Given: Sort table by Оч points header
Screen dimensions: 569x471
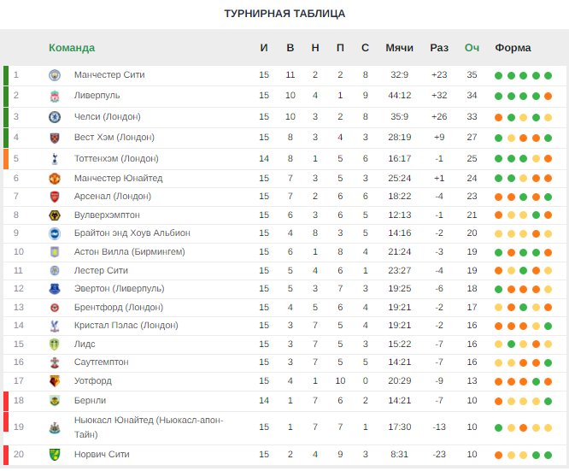Looking at the screenshot, I should [x=472, y=48].
